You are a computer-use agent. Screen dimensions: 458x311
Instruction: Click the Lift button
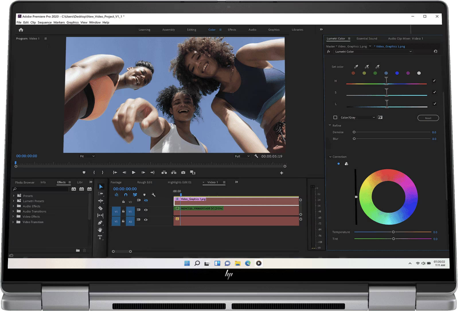164,172
